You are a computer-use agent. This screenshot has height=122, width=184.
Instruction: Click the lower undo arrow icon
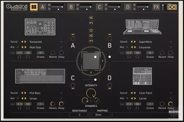pyautogui.click(x=91, y=41)
